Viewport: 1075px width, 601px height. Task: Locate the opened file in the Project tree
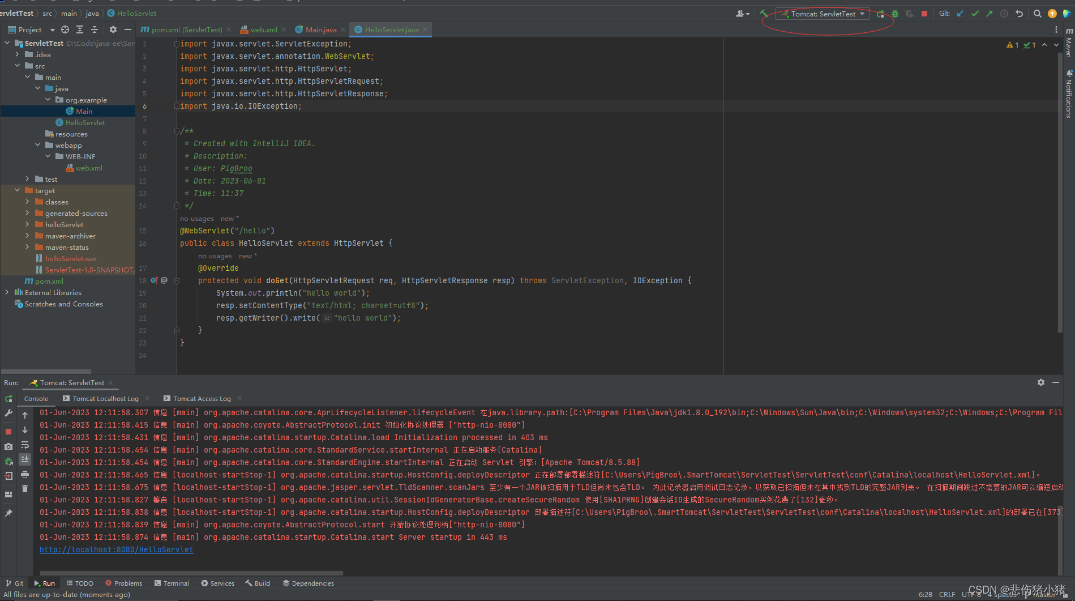[65, 29]
